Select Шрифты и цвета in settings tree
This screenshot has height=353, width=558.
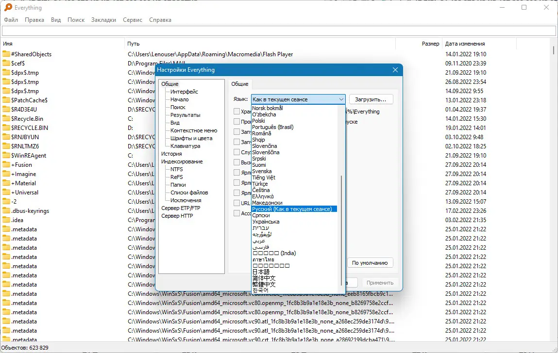tap(191, 138)
